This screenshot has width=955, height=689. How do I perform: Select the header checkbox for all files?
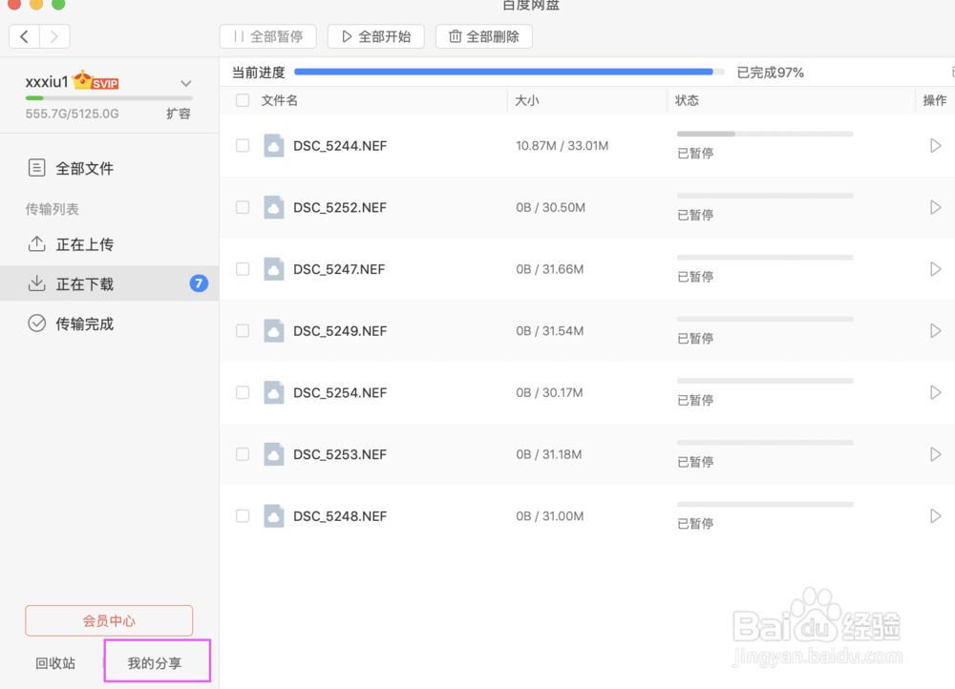click(x=243, y=100)
